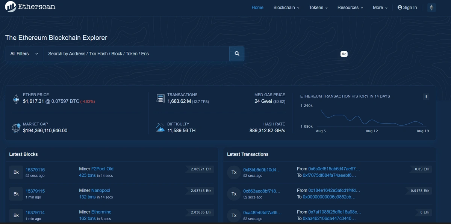Open transaction 0x663aec8bf718
The image size is (451, 224).
262,191
